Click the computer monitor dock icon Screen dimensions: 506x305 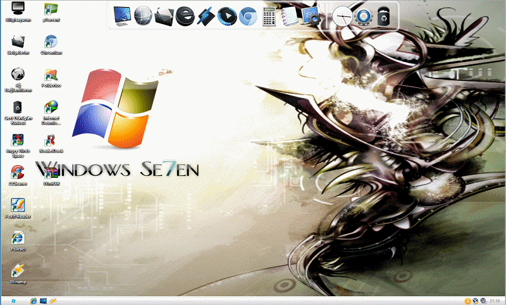point(122,16)
